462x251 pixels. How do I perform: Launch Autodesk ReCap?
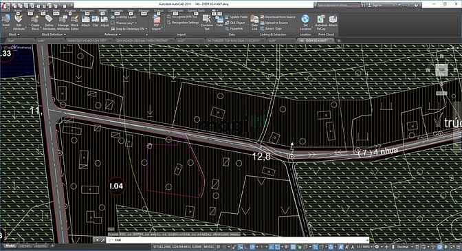pyautogui.click(x=321, y=23)
